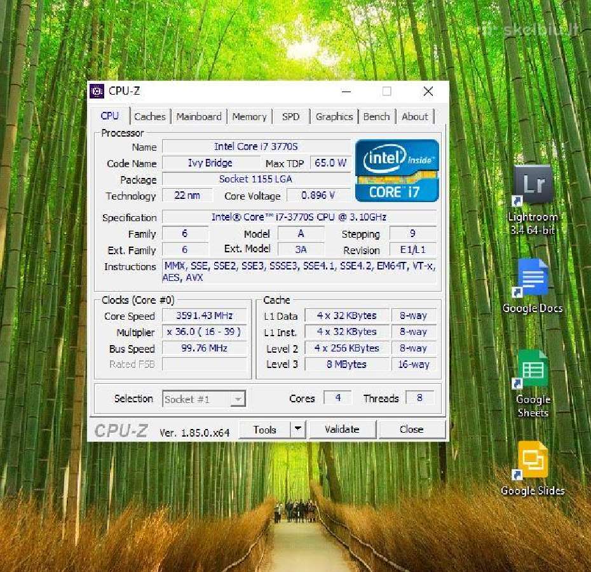Image resolution: width=591 pixels, height=572 pixels.
Task: Click the Level 2 4 x 256 KBytes value
Action: tap(346, 348)
